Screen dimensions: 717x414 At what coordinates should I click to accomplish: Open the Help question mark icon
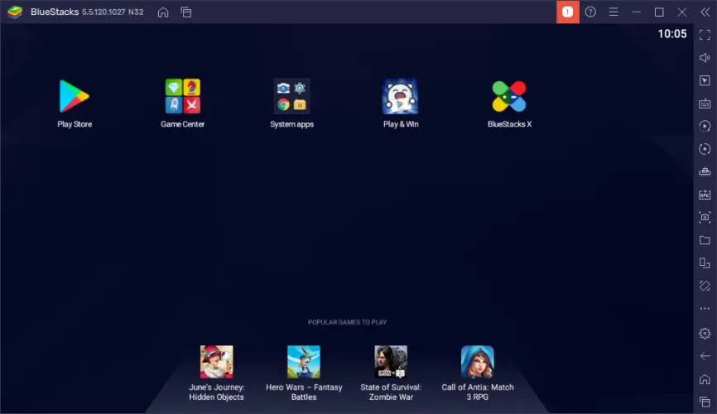pos(590,12)
